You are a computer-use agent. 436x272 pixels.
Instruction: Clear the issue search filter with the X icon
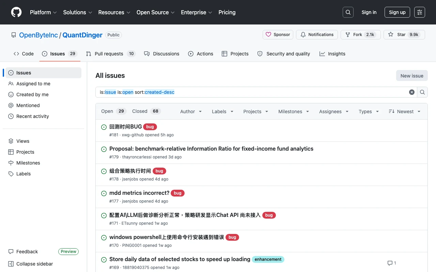(412, 92)
